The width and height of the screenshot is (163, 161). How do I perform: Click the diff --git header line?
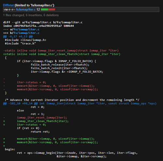[43, 22]
